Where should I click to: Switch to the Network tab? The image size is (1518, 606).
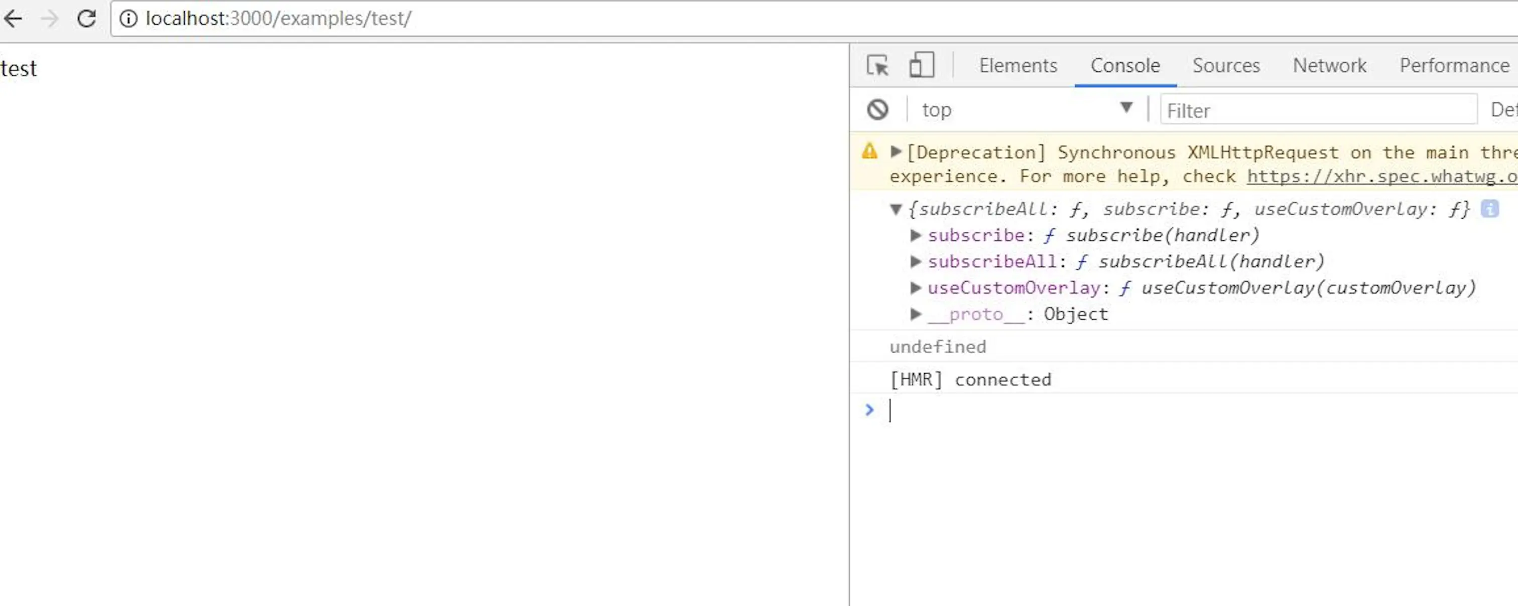point(1329,65)
